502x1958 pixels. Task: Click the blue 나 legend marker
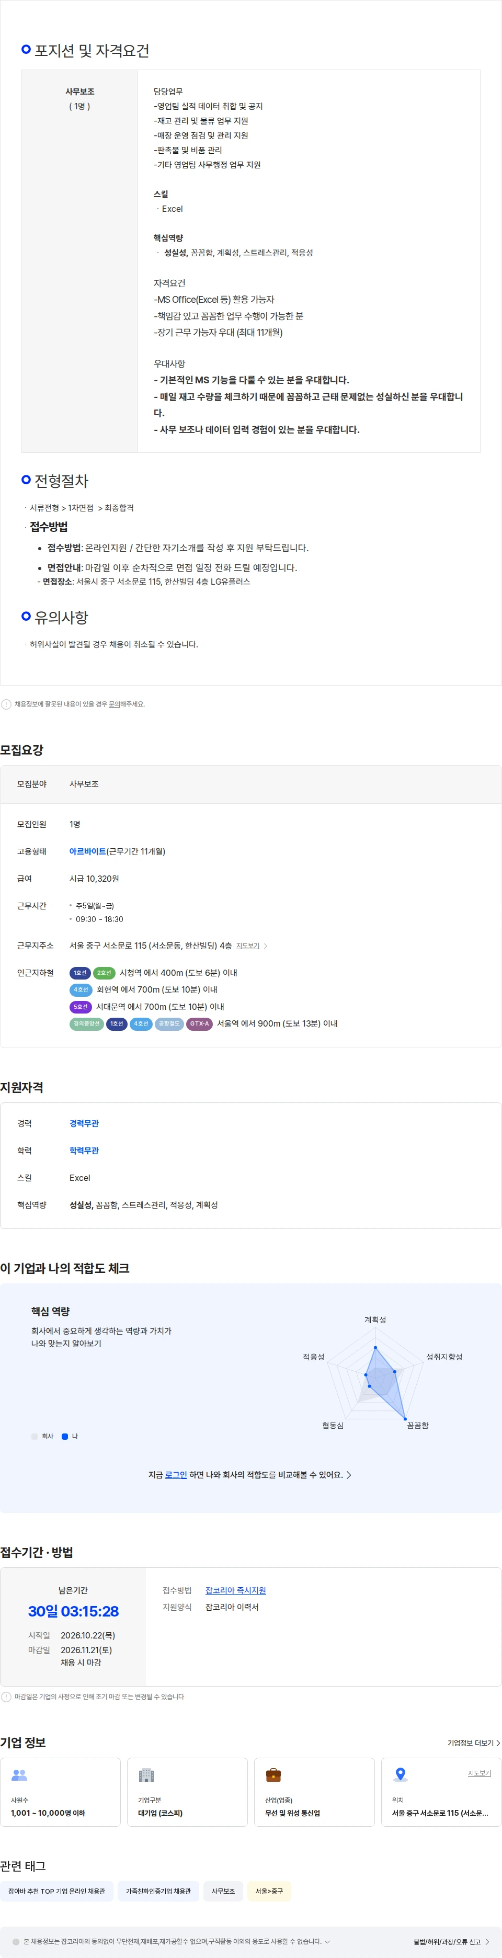point(64,1437)
